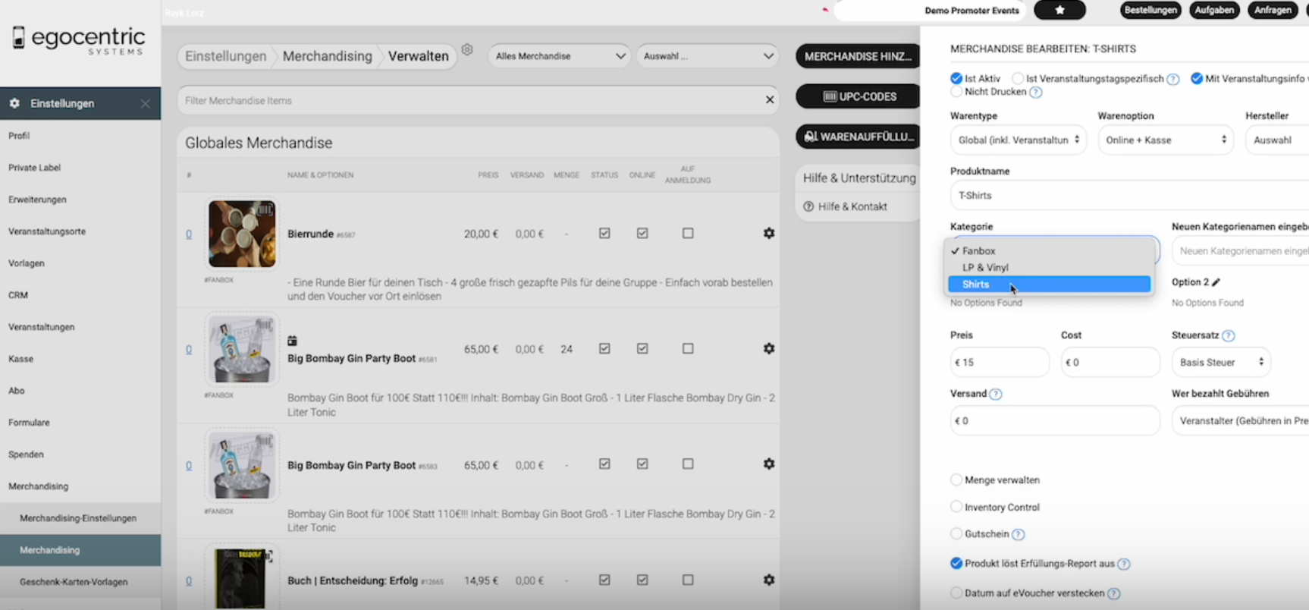
Task: Open the Alles Merchandise dropdown
Action: pos(559,56)
